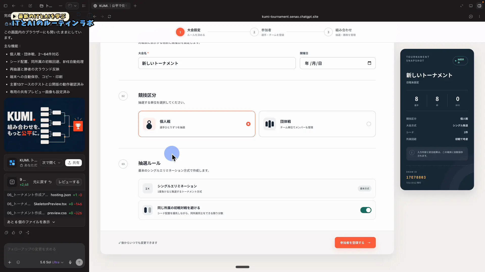Click the thumbs up feedback icon

click(x=13, y=233)
